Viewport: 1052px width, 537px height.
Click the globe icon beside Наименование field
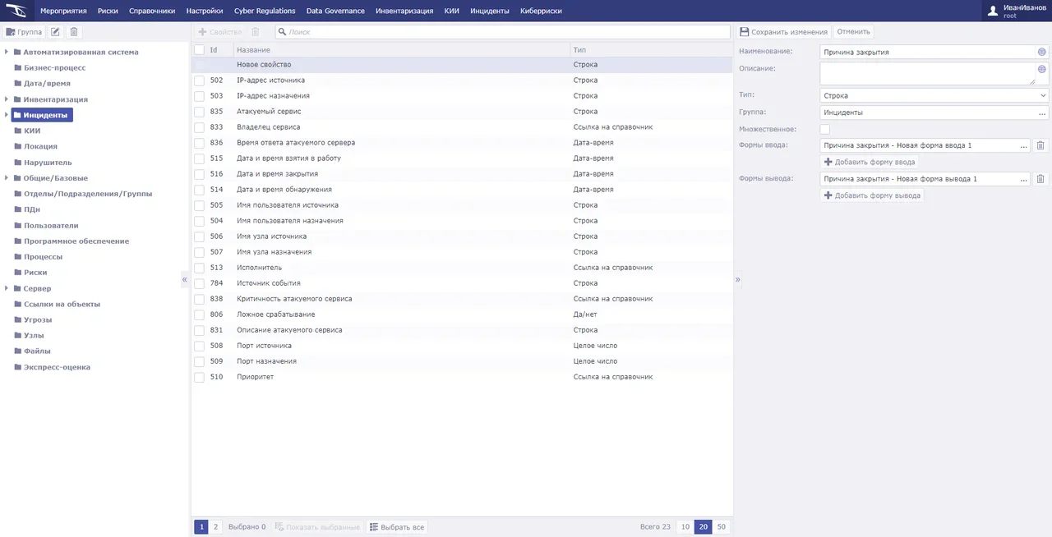(1042, 52)
